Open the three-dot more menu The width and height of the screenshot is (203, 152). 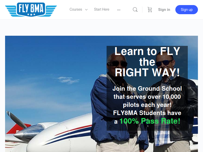click(119, 10)
